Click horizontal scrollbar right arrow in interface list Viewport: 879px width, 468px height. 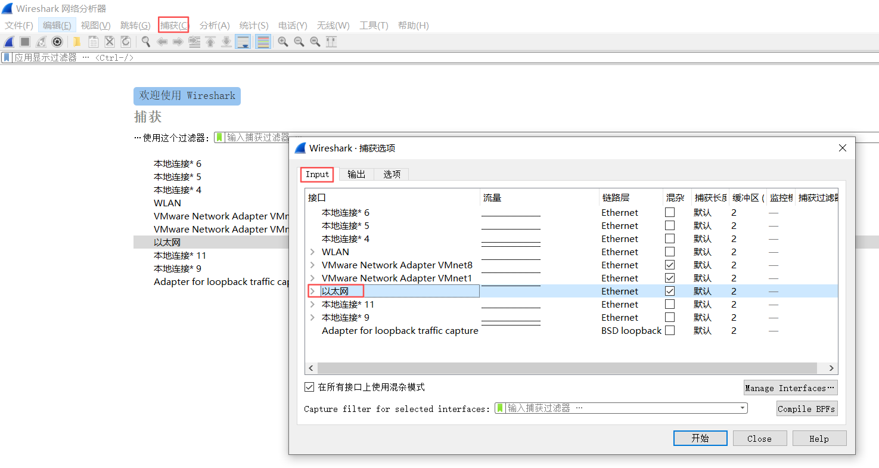832,368
